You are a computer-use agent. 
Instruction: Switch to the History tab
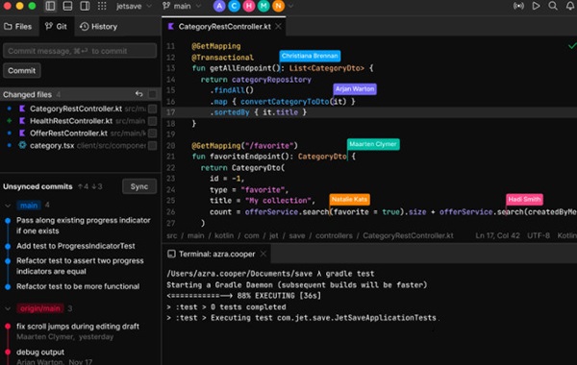(x=99, y=27)
